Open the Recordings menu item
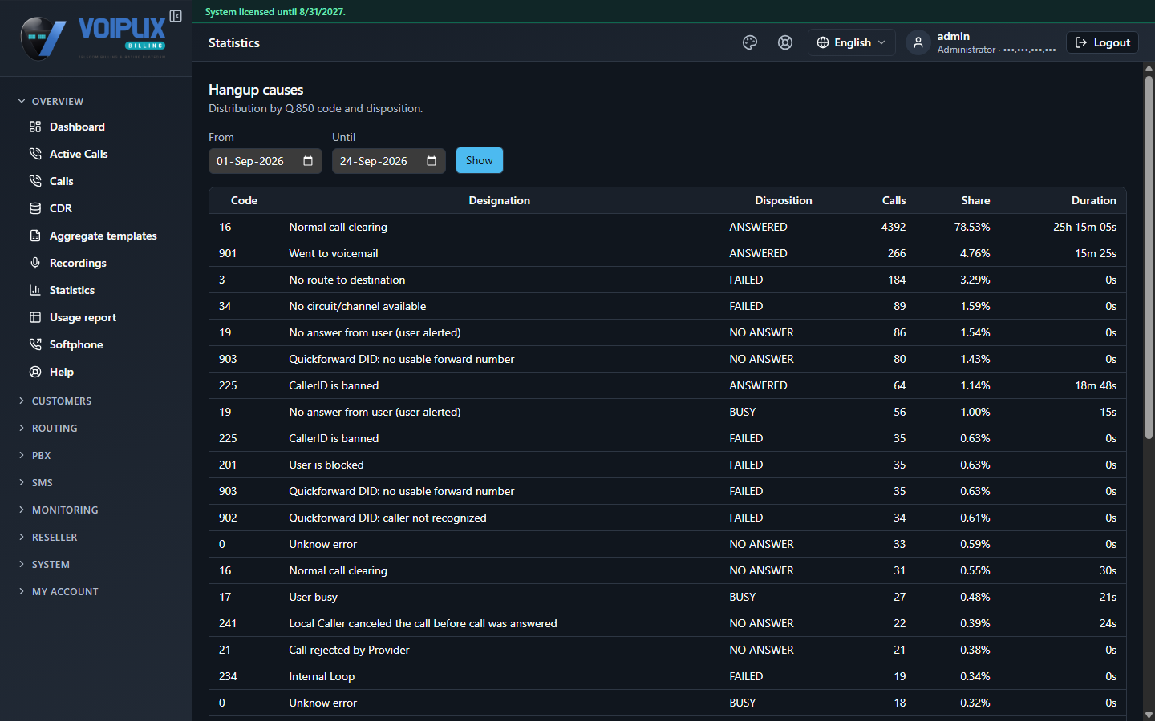The height and width of the screenshot is (721, 1155). click(x=78, y=263)
